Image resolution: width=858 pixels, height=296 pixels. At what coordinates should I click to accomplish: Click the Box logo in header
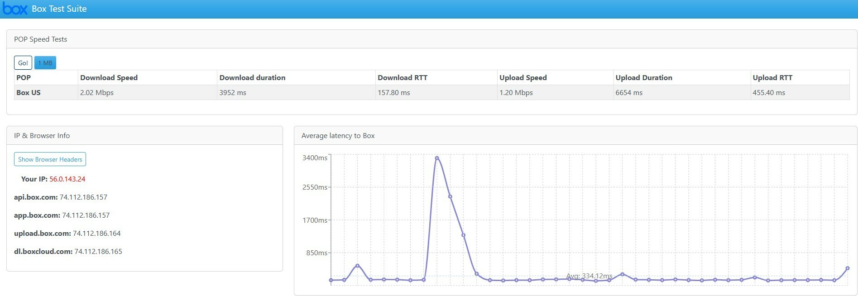tap(15, 9)
